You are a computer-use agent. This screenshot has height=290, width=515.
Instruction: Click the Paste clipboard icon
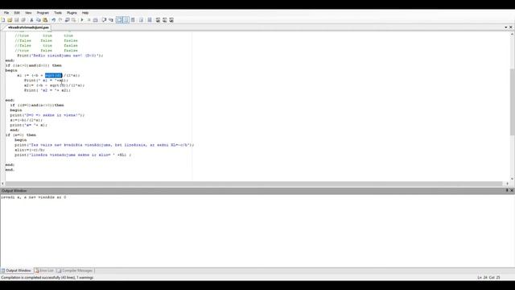45,20
